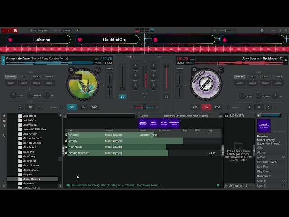Go to the previous LiveFeedback suggestion
This screenshot has height=217, width=289.
[68, 185]
